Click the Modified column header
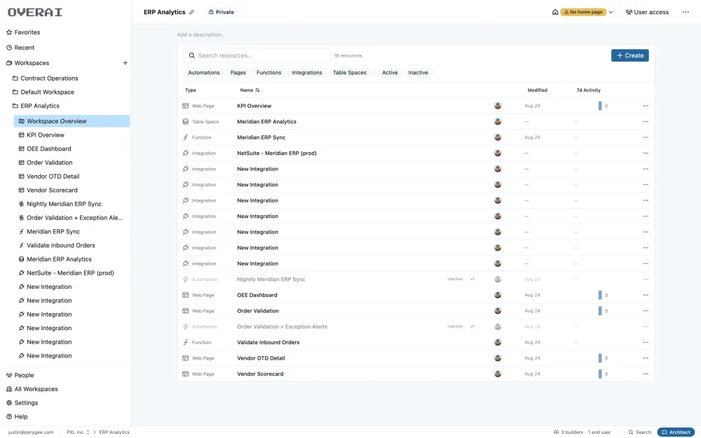701x438 pixels. pos(537,90)
